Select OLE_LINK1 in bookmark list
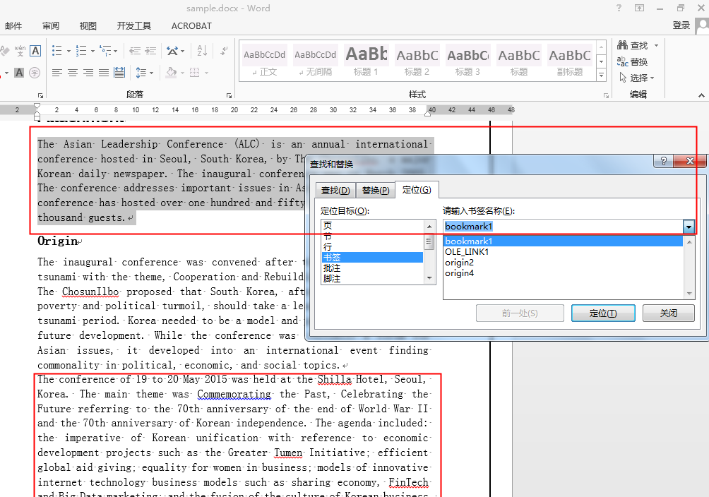709x497 pixels. click(563, 252)
